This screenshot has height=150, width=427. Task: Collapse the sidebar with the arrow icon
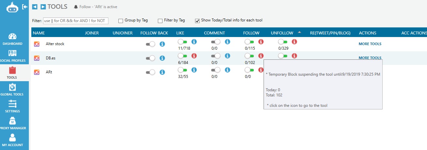point(24,6)
